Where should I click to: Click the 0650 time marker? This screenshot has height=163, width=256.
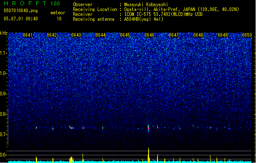pyautogui.click(x=247, y=35)
